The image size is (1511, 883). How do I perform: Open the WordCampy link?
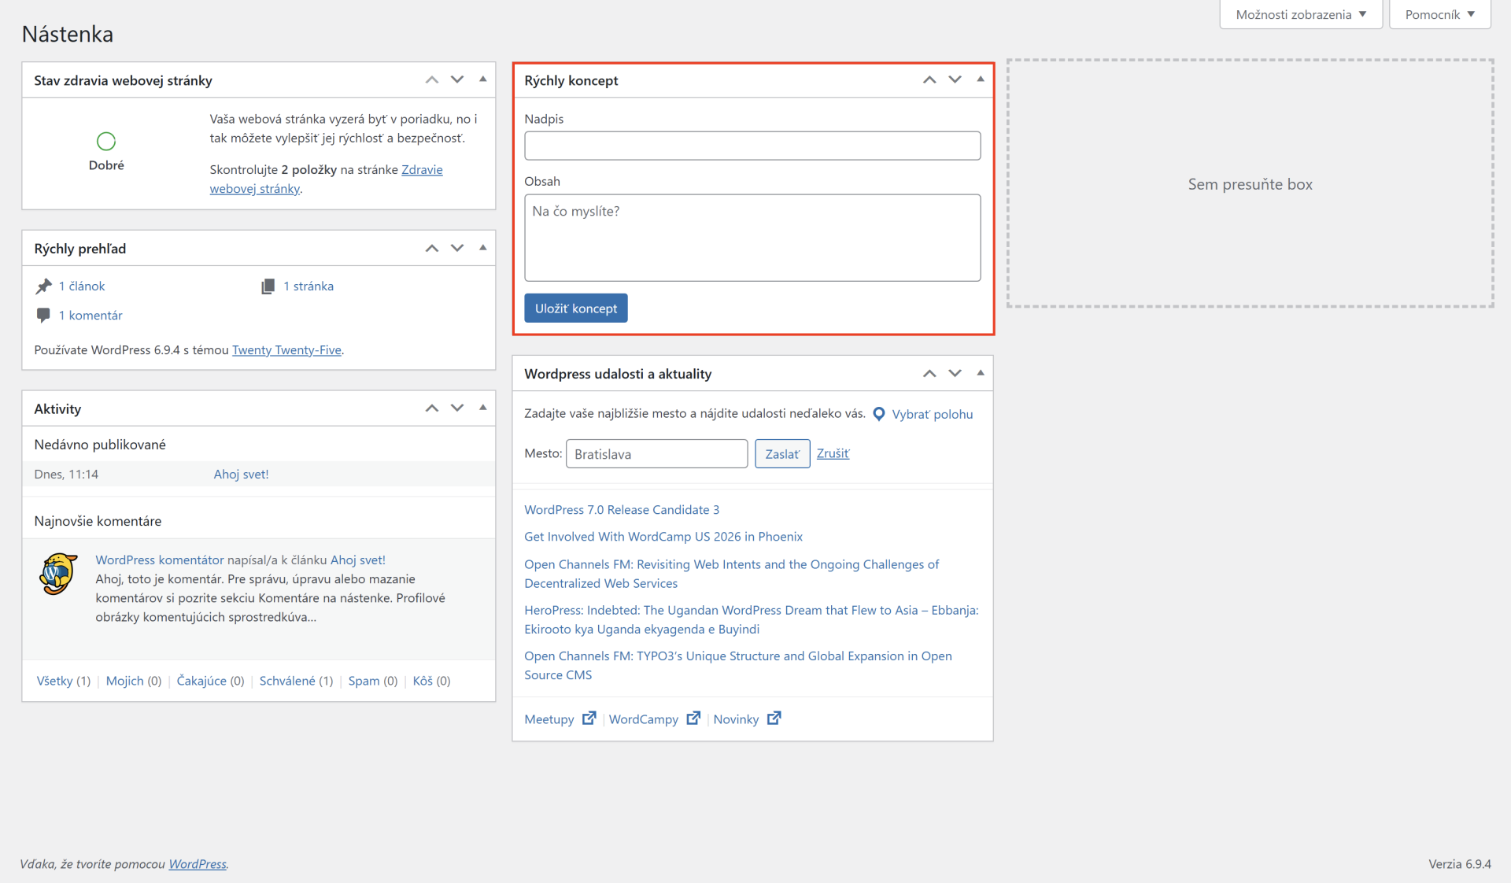[644, 719]
